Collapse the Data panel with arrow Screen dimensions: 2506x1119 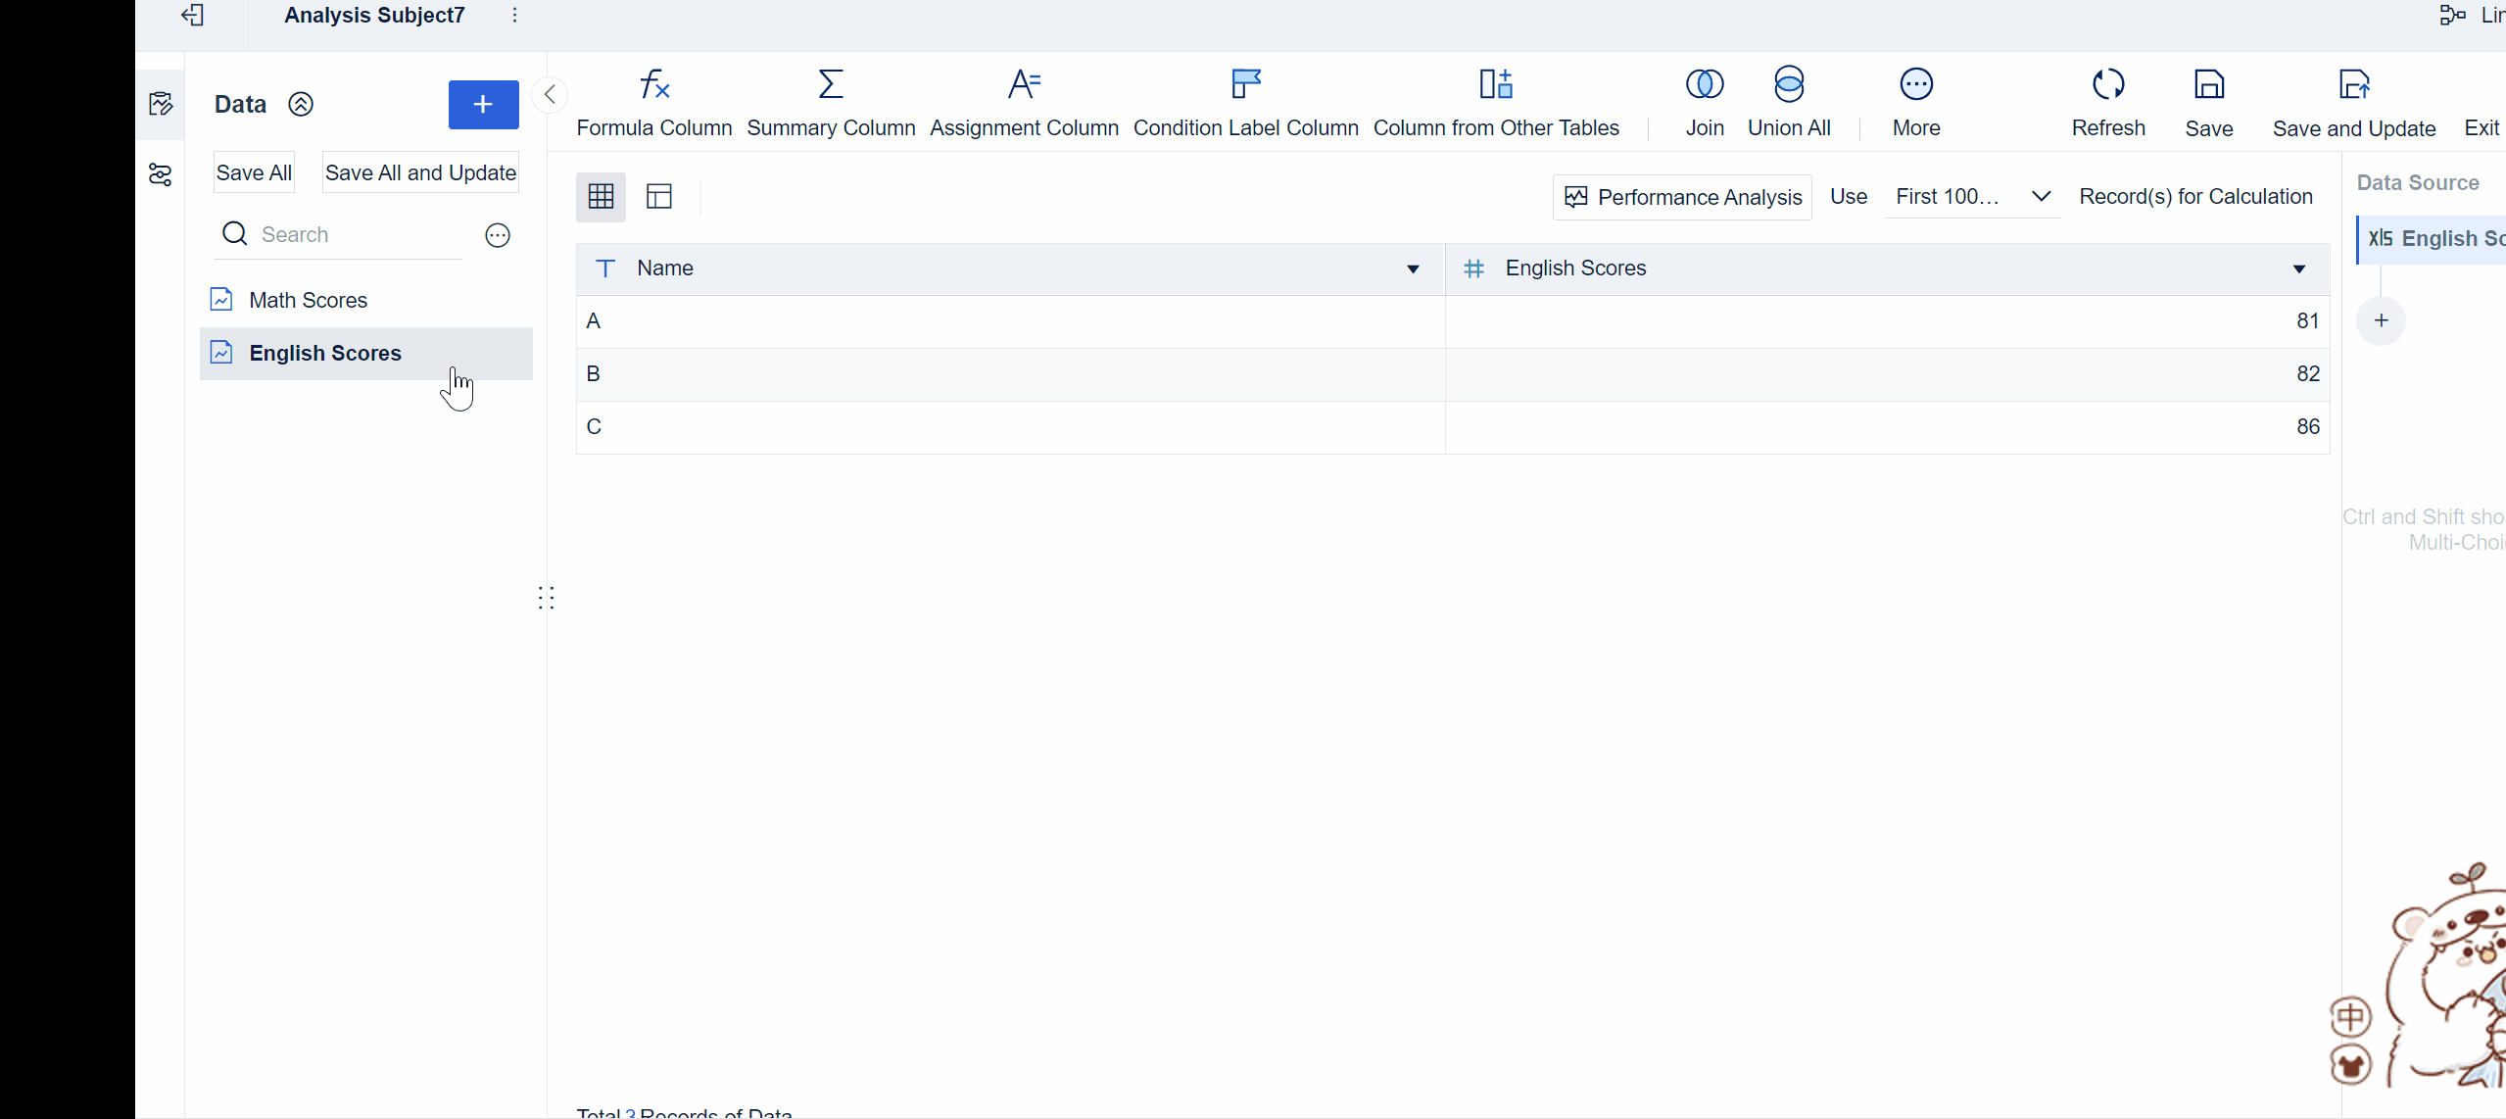pos(550,94)
